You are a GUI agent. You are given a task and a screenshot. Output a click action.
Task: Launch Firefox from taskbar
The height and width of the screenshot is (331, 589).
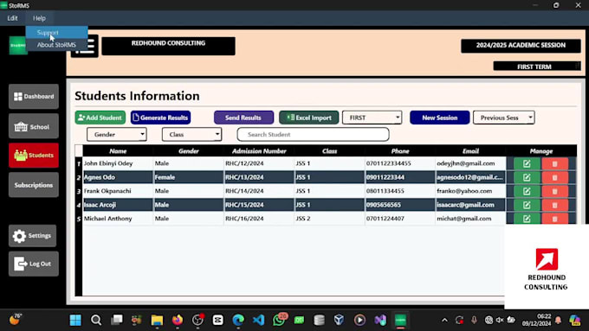coord(178,320)
